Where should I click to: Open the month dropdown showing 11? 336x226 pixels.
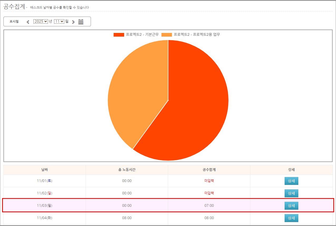point(59,21)
